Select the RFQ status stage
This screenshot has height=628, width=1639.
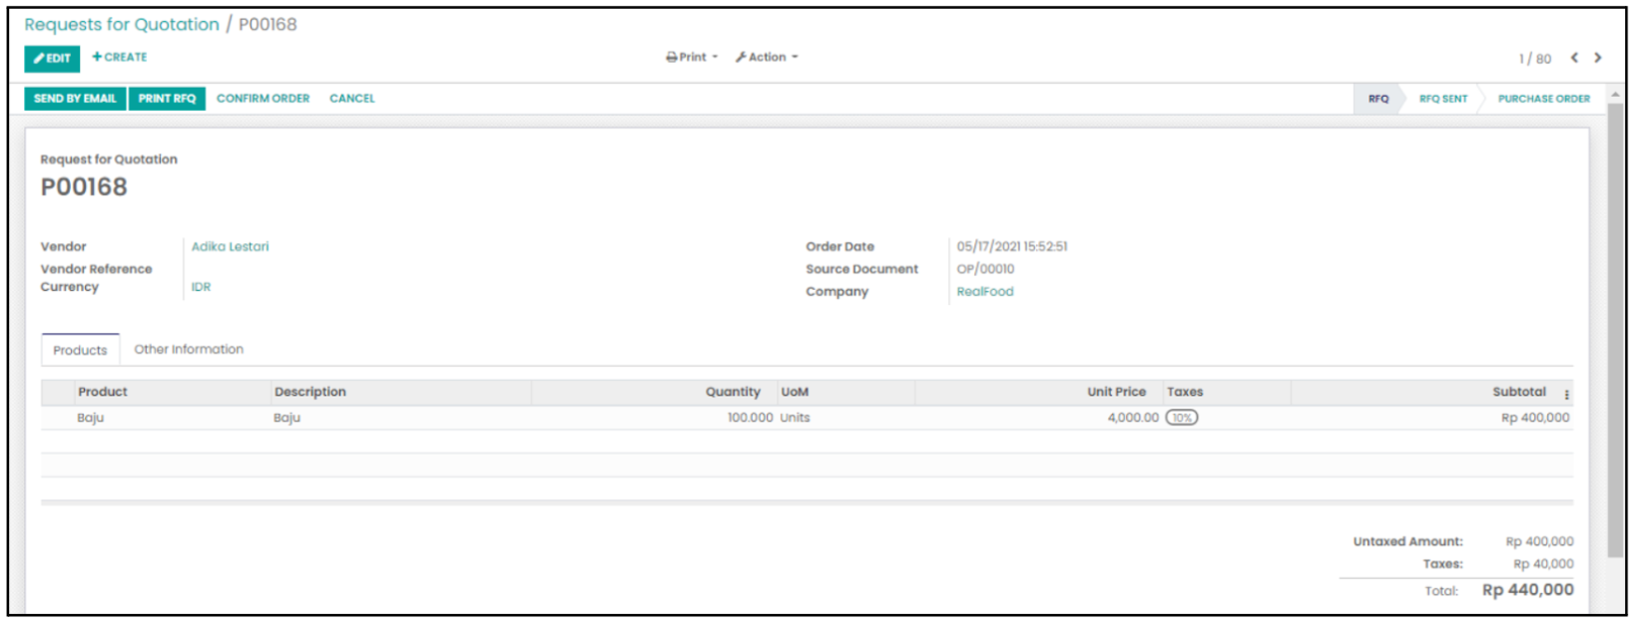(x=1378, y=99)
